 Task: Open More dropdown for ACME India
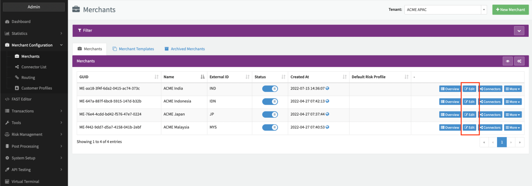513,89
